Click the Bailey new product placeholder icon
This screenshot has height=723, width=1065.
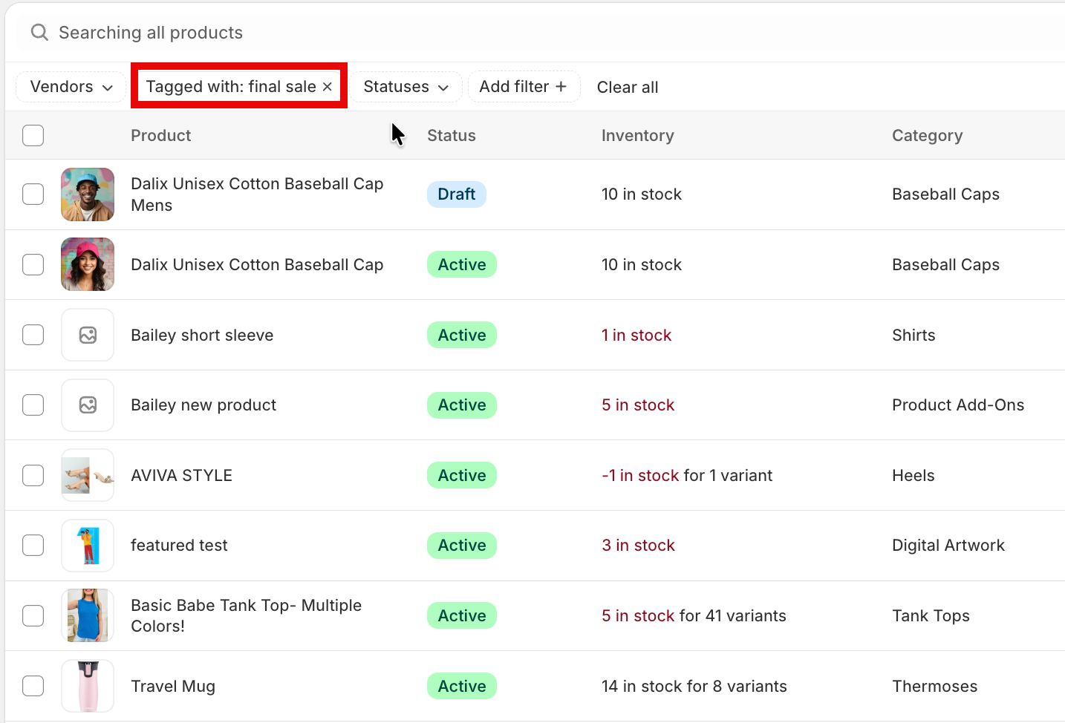[88, 405]
